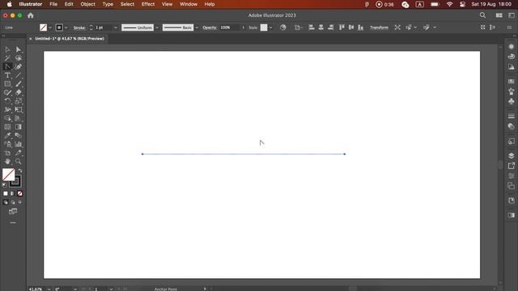Select the Shape Builder tool
The height and width of the screenshot is (291, 518).
pyautogui.click(x=7, y=118)
